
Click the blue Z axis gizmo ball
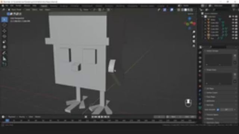click(x=189, y=19)
